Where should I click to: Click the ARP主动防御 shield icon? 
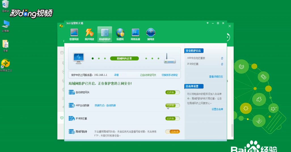coord(71,105)
